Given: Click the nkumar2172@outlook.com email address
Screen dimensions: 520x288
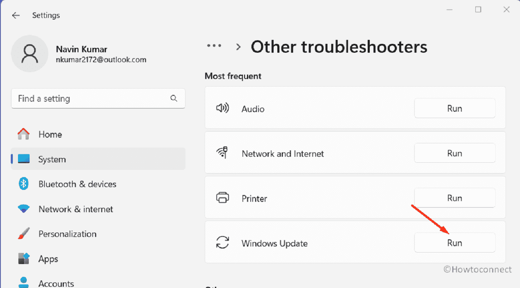Looking at the screenshot, I should tap(101, 60).
